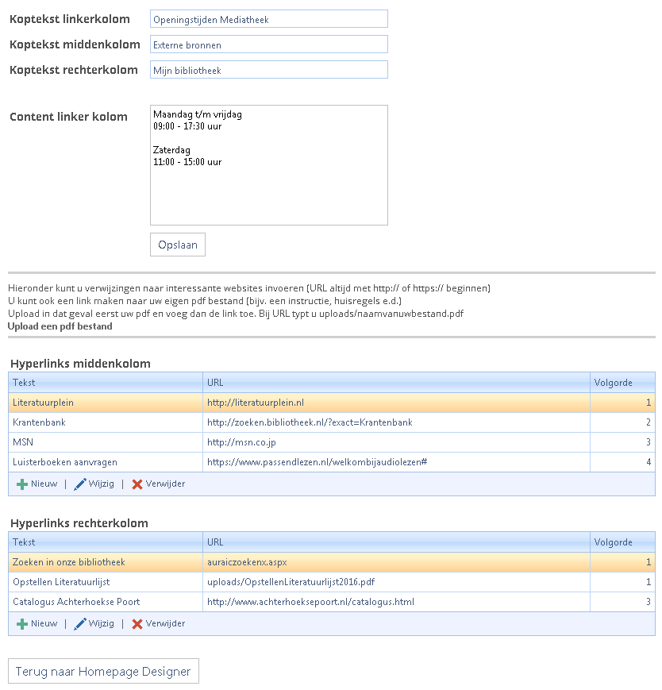
Task: Click the pencil Wijzig icon under rechterkolom
Action: (x=80, y=624)
